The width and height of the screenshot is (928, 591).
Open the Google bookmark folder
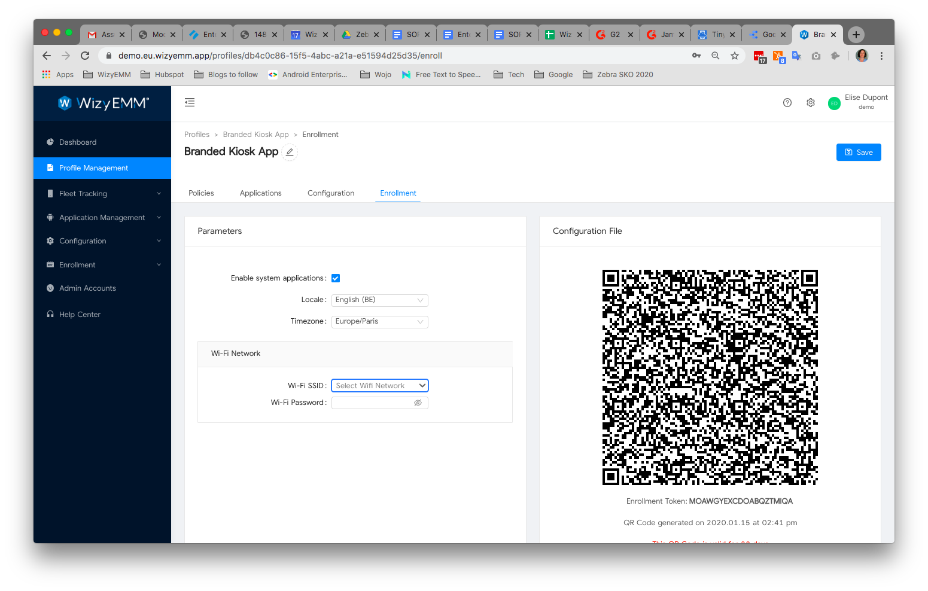(553, 75)
